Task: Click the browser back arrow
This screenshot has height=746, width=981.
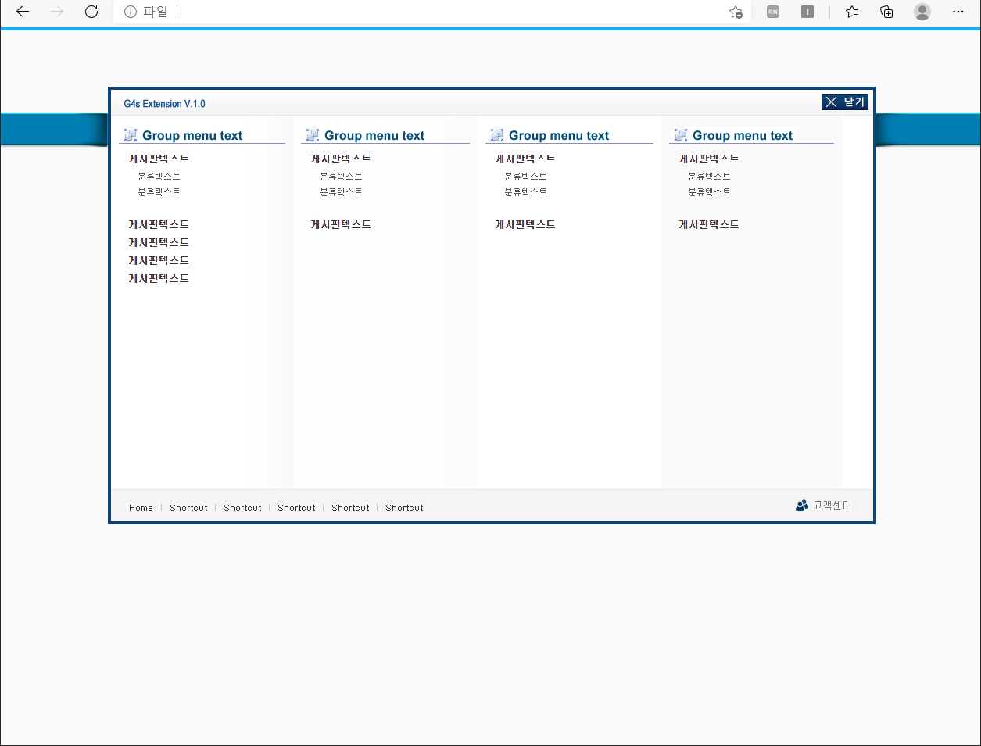Action: pyautogui.click(x=23, y=12)
